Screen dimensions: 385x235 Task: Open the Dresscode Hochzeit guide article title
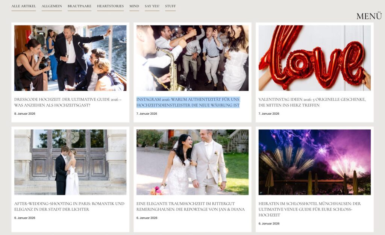(68, 102)
